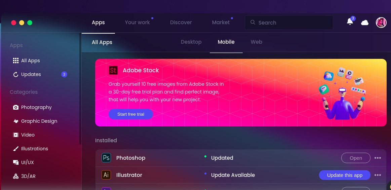The image size is (391, 190).
Task: Click the Photography camera icon
Action: click(16, 107)
